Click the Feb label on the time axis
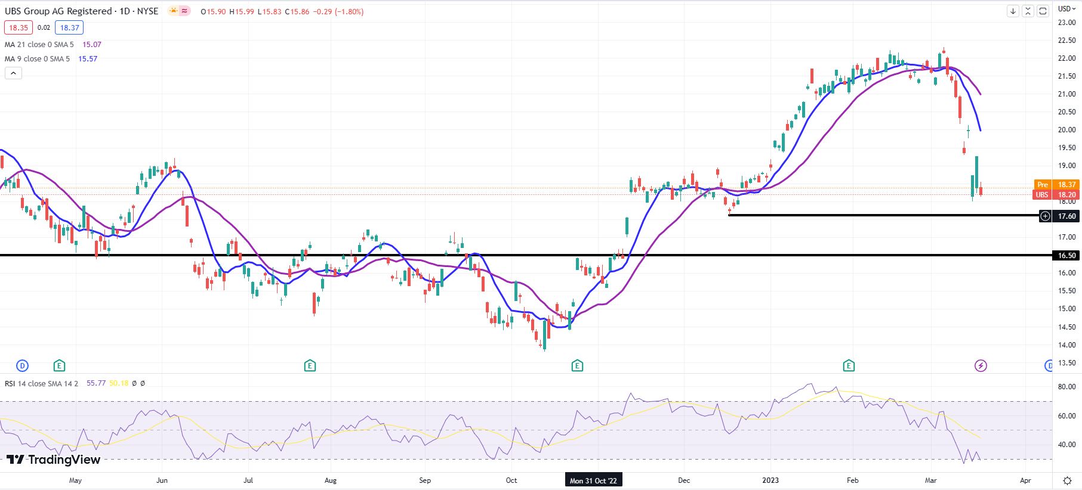The height and width of the screenshot is (490, 1082). coord(853,480)
